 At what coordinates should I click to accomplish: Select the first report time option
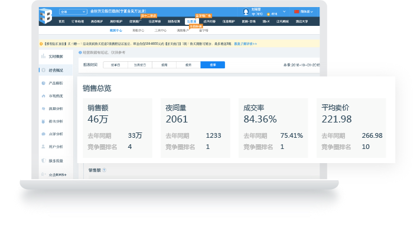(115, 65)
